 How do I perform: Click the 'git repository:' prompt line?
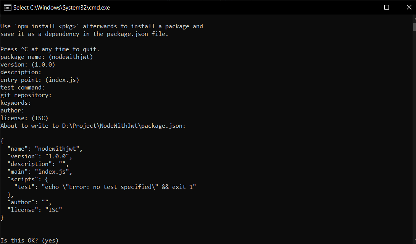click(x=26, y=95)
